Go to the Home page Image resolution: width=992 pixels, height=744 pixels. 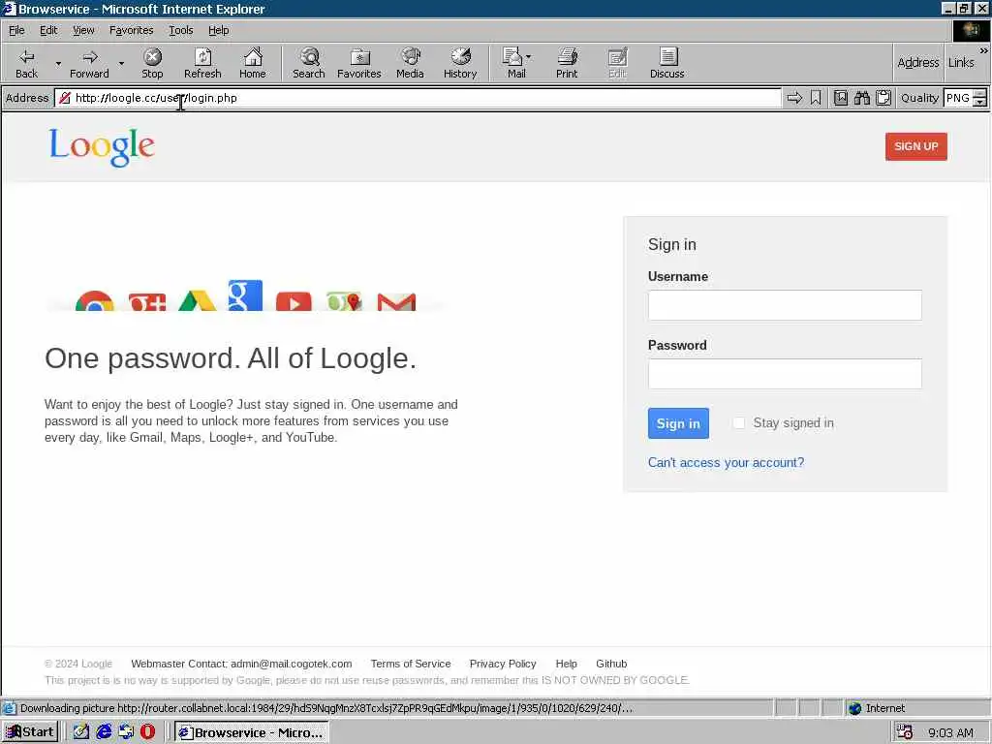click(x=253, y=63)
